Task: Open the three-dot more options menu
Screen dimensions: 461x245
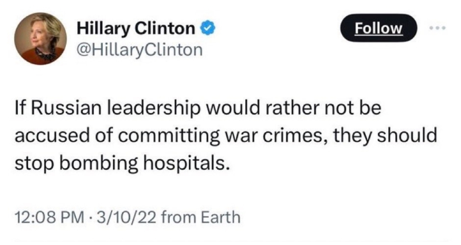Action: pyautogui.click(x=437, y=28)
